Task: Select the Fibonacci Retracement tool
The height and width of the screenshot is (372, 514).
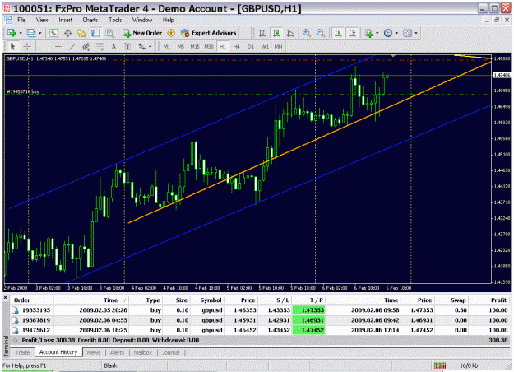Action: click(x=100, y=47)
